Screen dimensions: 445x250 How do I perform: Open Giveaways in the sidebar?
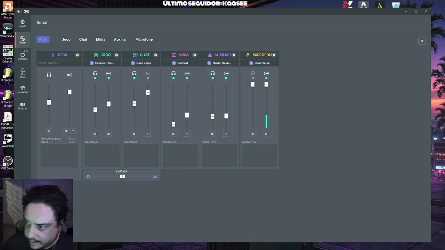[x=23, y=90]
